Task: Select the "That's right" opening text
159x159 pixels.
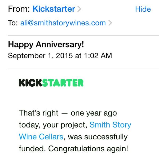Action: click(38, 113)
